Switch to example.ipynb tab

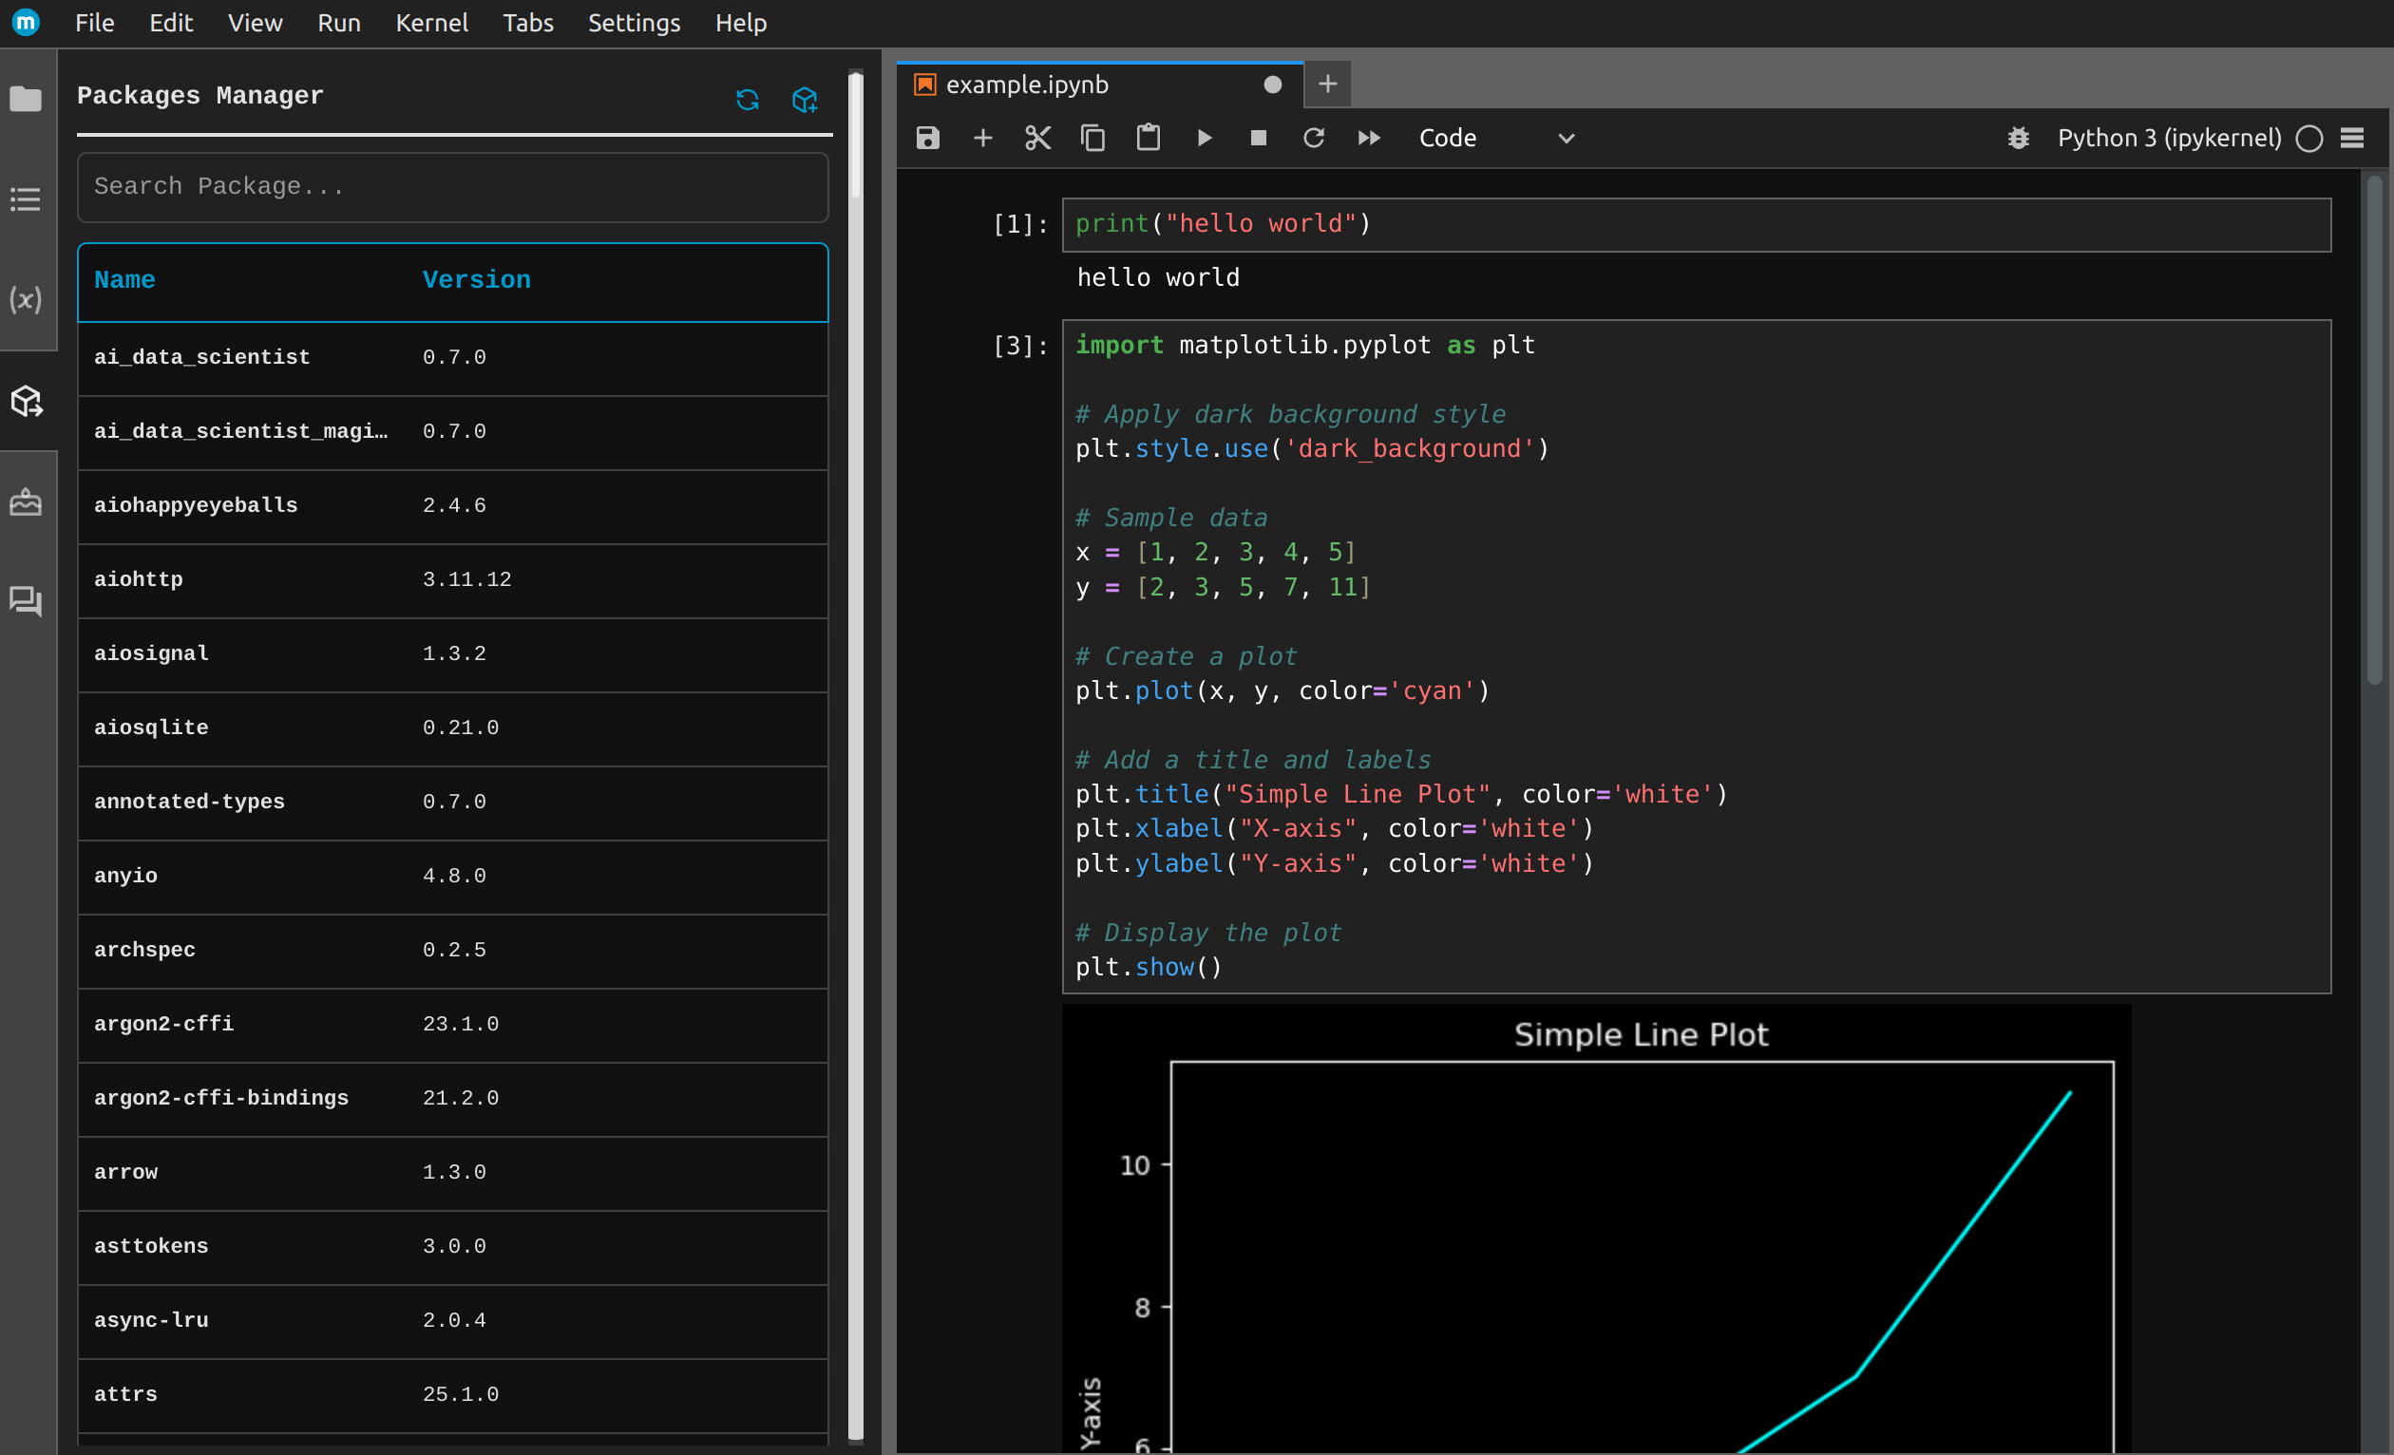coord(1027,85)
